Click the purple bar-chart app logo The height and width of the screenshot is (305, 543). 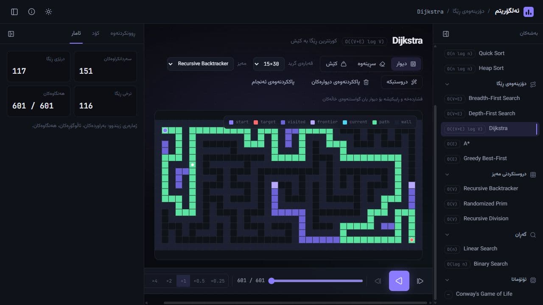click(529, 12)
